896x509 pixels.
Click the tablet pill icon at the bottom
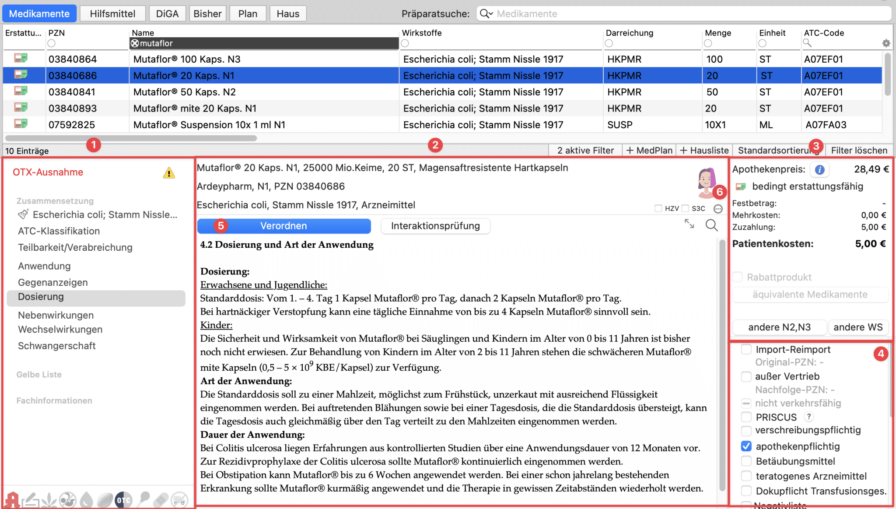tap(105, 500)
